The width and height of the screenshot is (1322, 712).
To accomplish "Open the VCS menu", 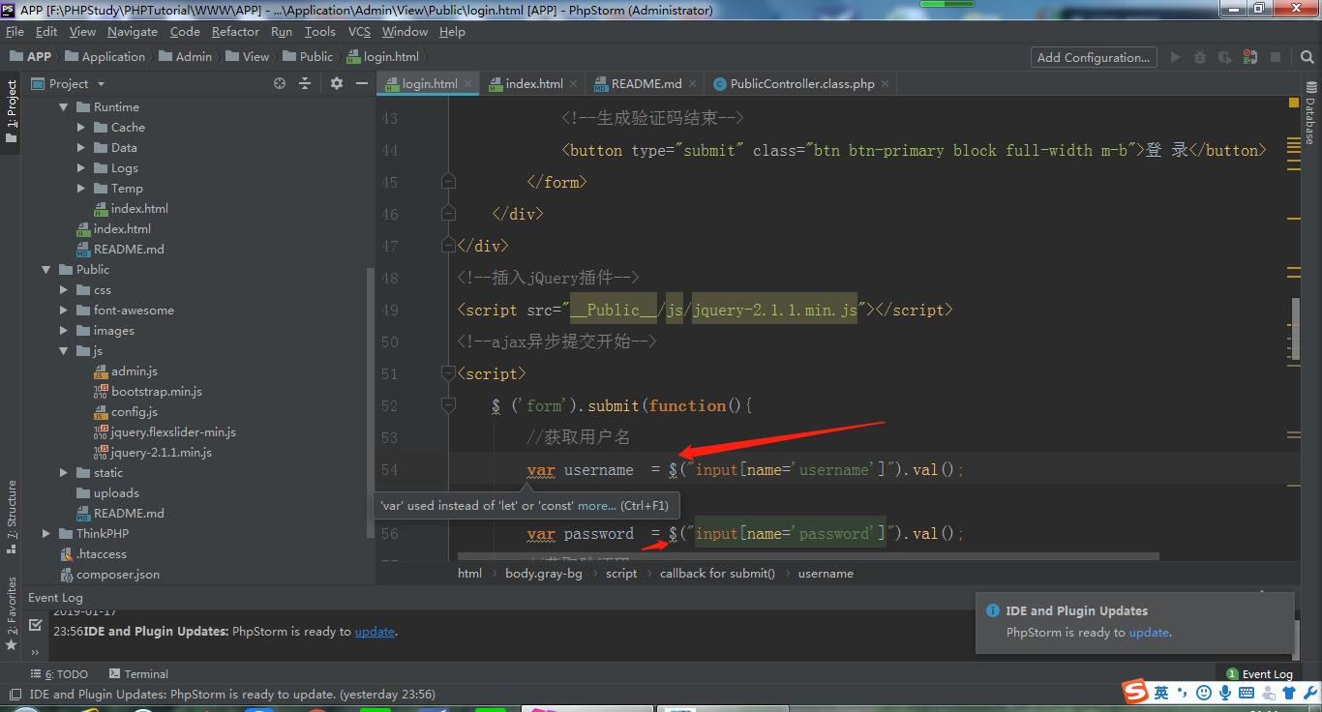I will [x=359, y=32].
